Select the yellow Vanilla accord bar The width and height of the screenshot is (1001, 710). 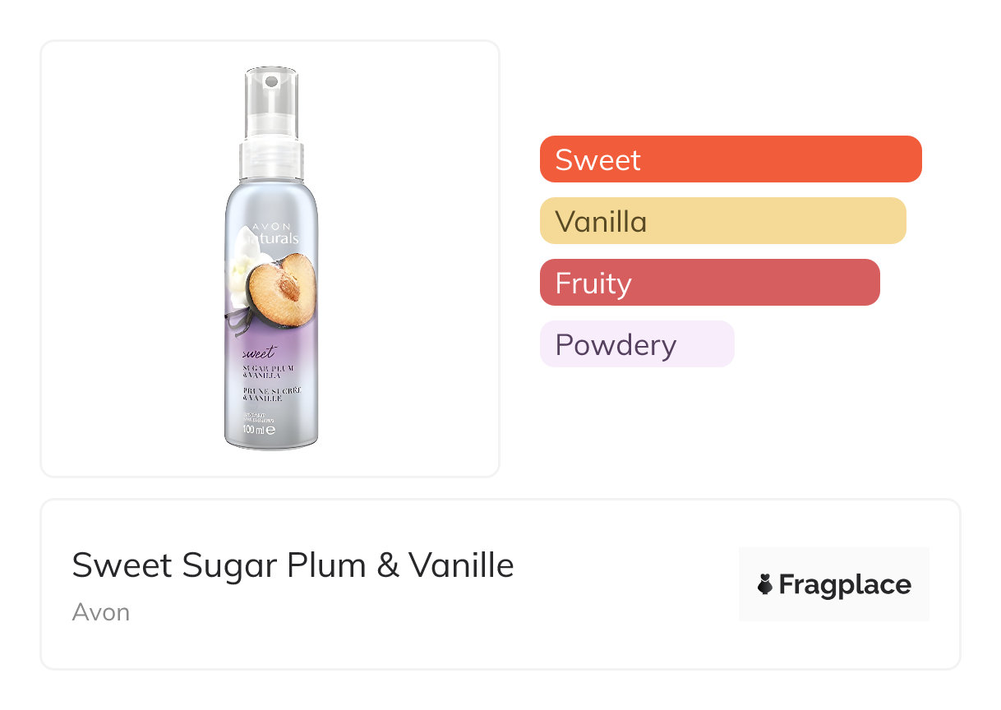(722, 221)
